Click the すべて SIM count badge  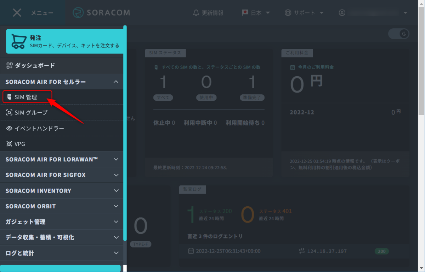(x=163, y=97)
